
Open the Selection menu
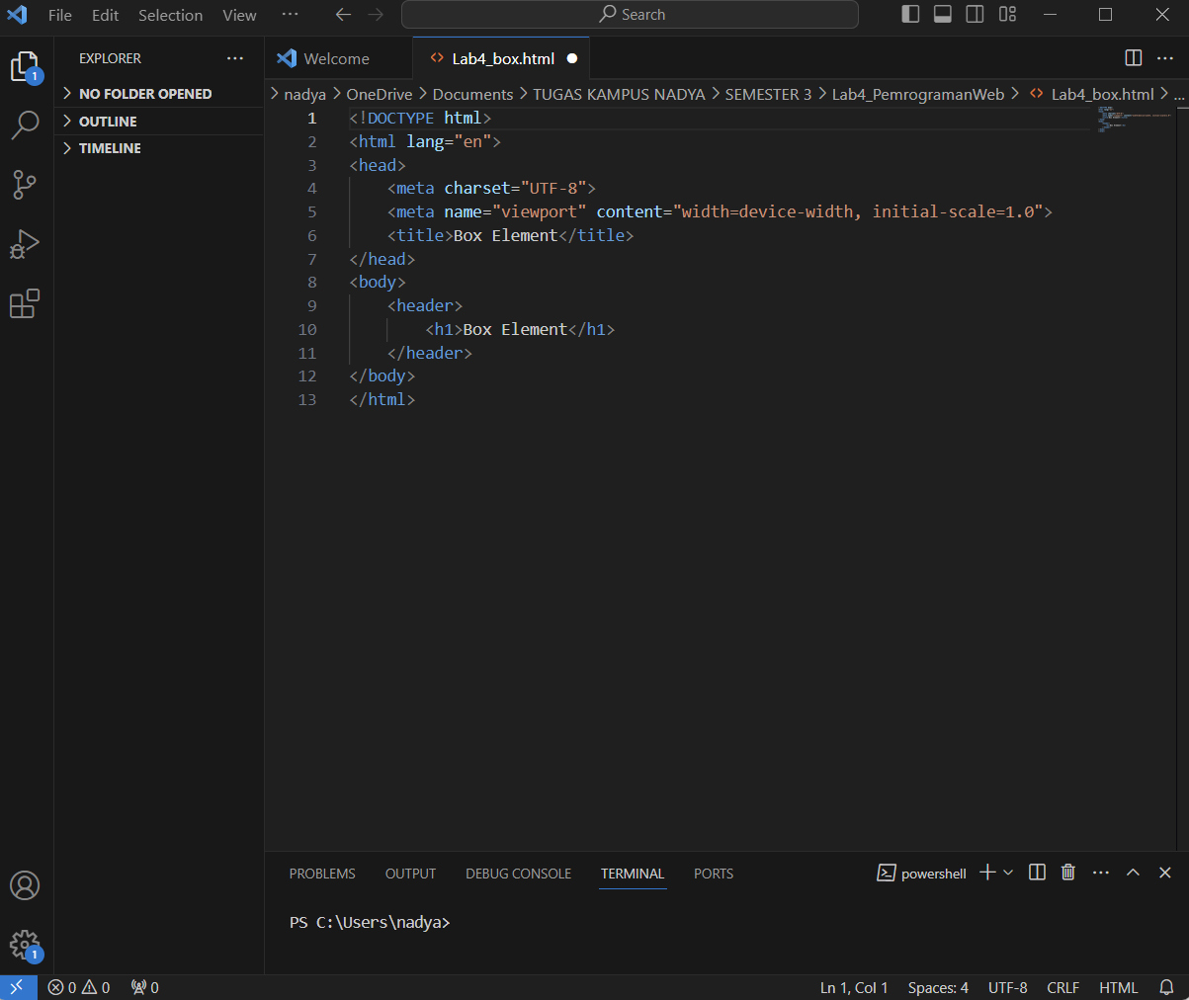pyautogui.click(x=170, y=15)
